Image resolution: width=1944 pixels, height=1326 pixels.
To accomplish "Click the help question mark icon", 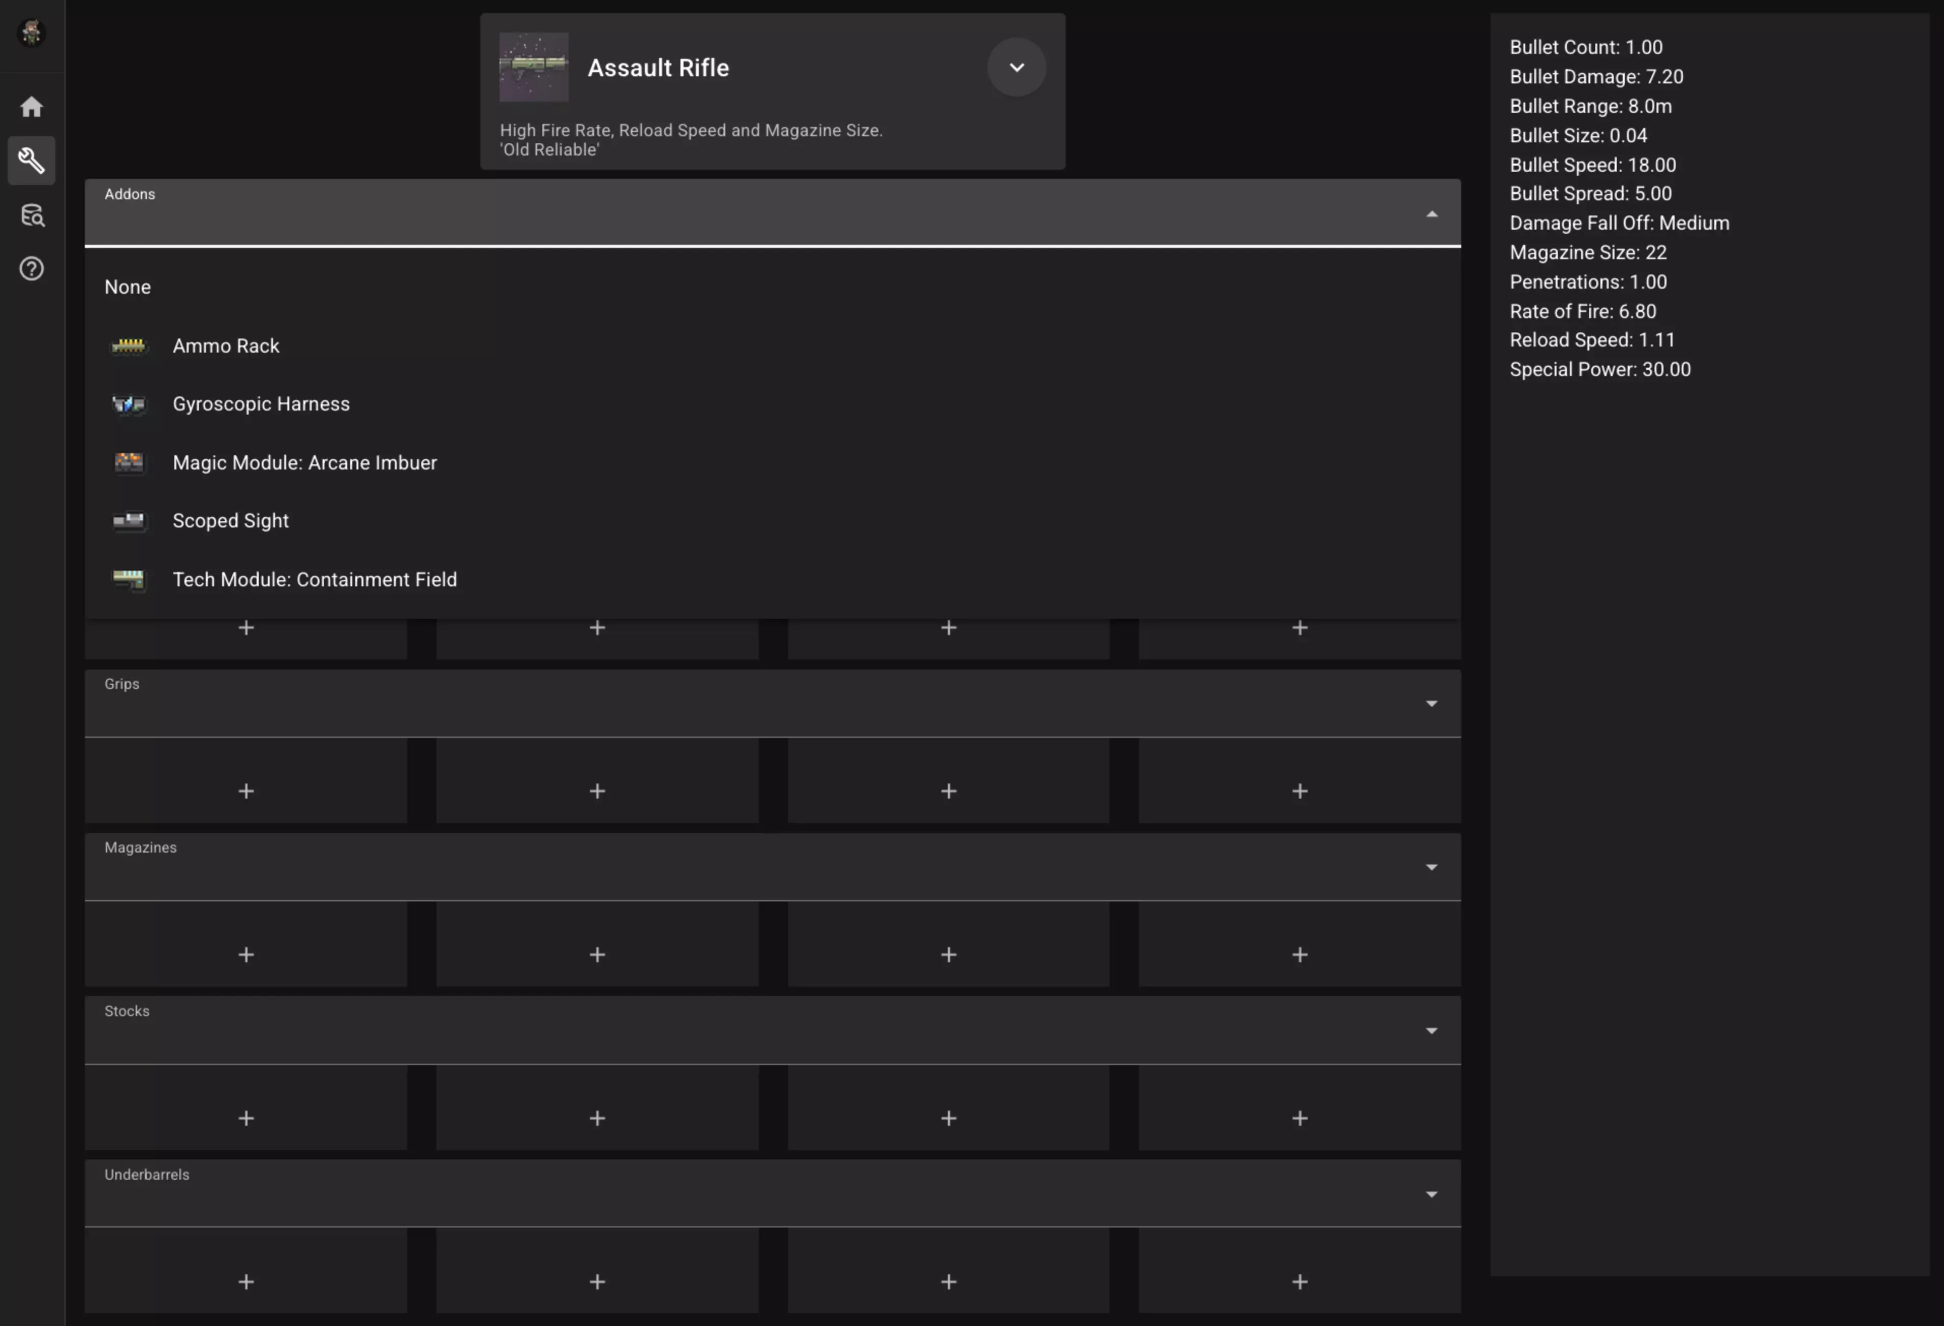I will click(32, 269).
